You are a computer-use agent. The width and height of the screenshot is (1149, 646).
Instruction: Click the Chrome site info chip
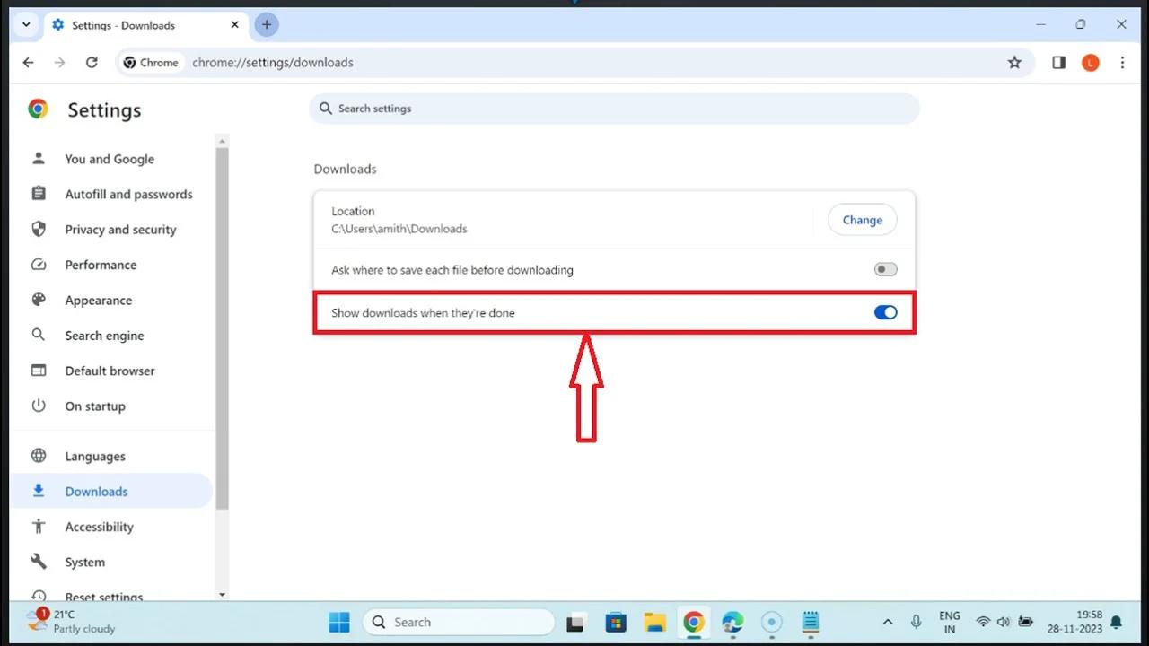click(152, 63)
